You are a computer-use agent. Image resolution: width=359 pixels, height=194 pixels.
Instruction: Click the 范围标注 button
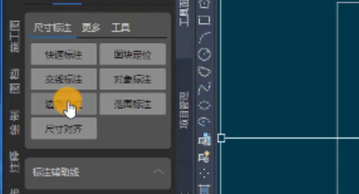(132, 104)
